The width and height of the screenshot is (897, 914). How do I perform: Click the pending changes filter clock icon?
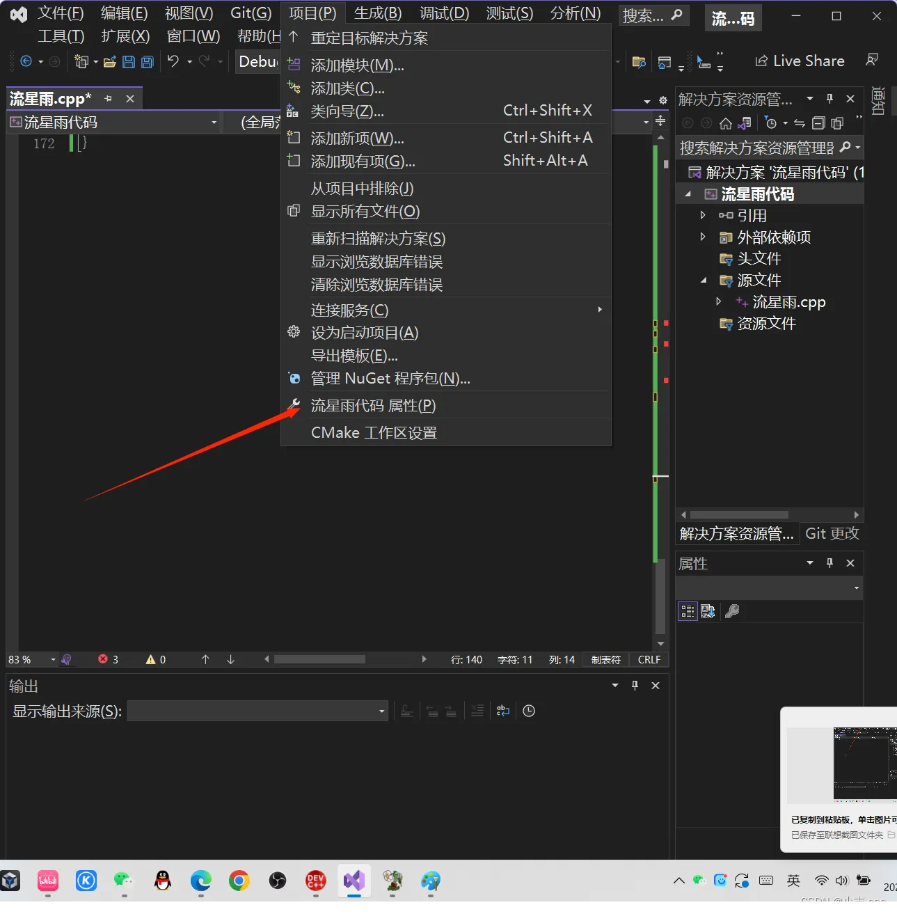click(x=770, y=123)
